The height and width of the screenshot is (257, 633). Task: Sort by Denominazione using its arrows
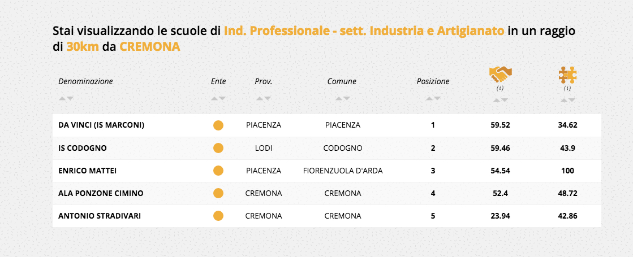[66, 98]
